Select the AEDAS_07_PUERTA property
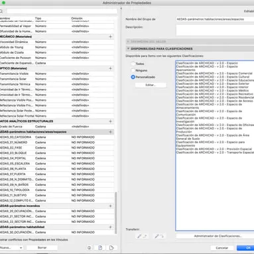 [x=57, y=174]
